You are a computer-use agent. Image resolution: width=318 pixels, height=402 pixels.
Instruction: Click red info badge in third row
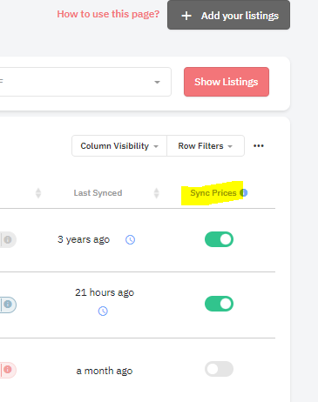[x=8, y=370]
